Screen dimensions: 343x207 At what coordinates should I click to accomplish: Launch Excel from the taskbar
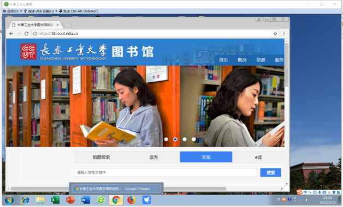click(55, 200)
